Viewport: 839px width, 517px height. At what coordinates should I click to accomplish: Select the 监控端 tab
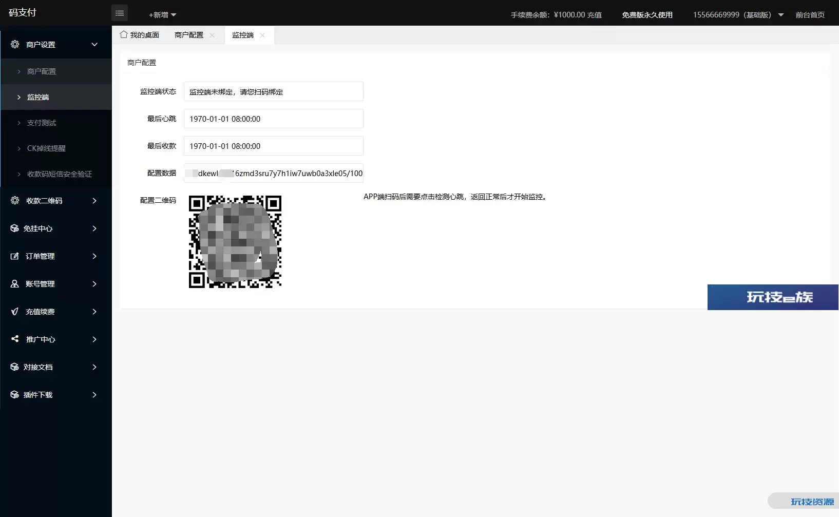tap(243, 35)
